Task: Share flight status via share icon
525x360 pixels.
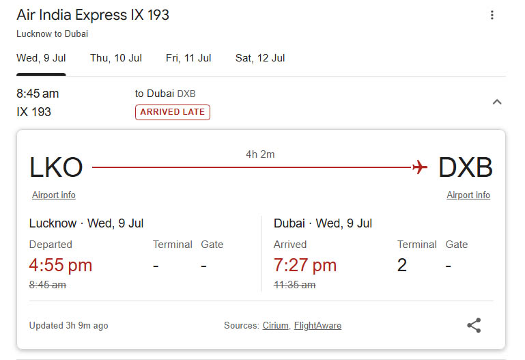Action: (x=474, y=325)
